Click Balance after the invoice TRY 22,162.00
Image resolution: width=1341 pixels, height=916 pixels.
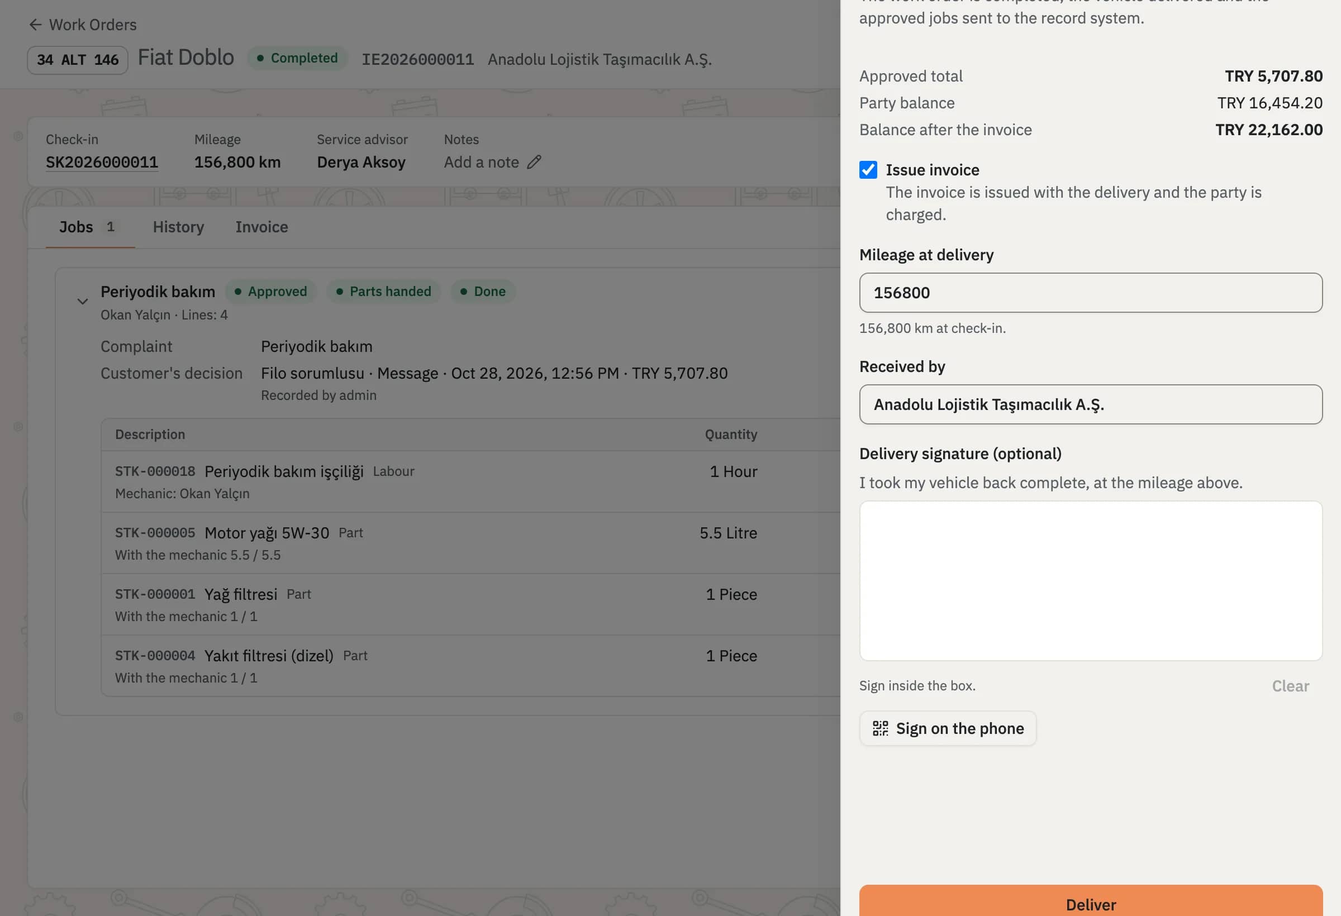pyautogui.click(x=1269, y=130)
